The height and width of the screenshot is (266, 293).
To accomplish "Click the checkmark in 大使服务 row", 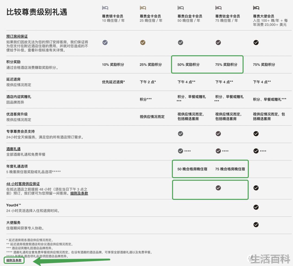I will tap(256, 225).
